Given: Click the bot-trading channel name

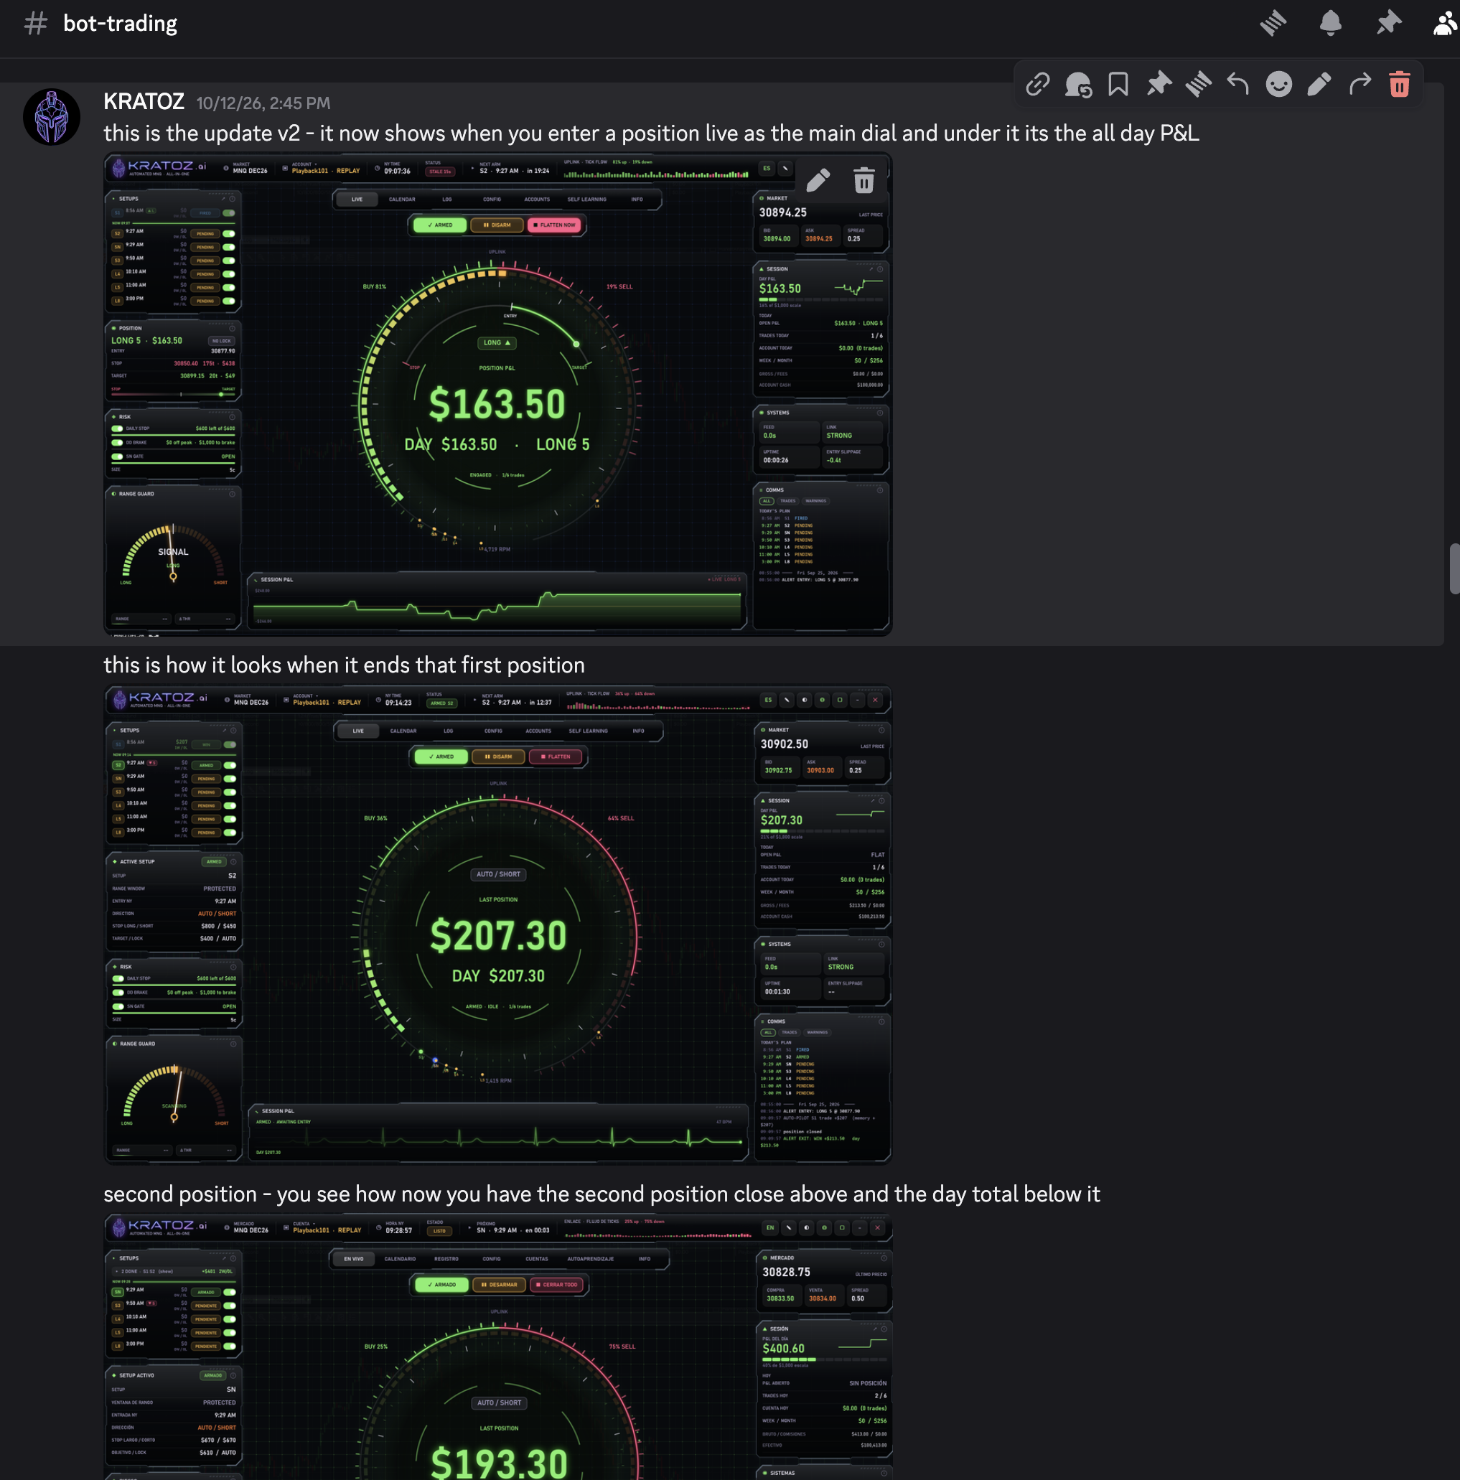Looking at the screenshot, I should 121,23.
